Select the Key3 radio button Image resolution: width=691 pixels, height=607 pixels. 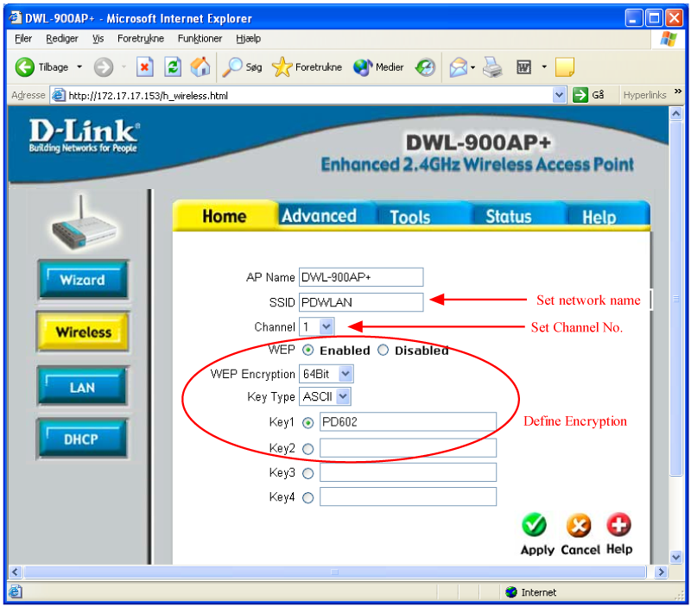[x=307, y=473]
